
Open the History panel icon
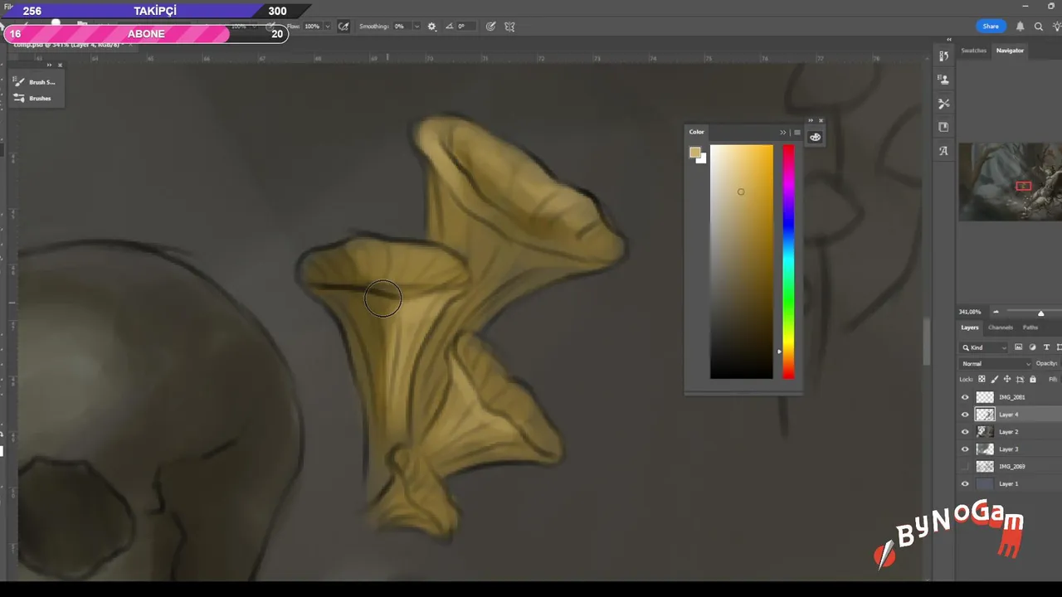point(943,56)
